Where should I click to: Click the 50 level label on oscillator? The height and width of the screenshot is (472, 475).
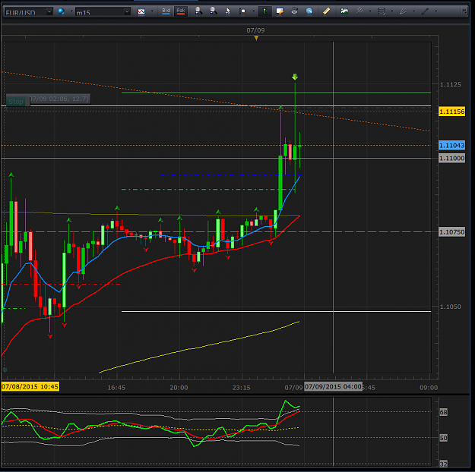(x=444, y=438)
